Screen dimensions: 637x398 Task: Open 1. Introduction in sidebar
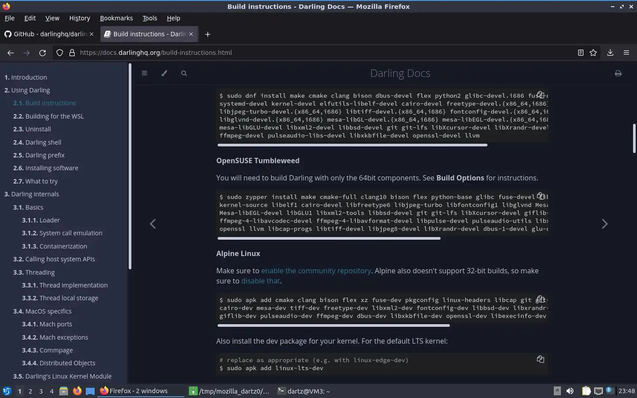pos(26,77)
